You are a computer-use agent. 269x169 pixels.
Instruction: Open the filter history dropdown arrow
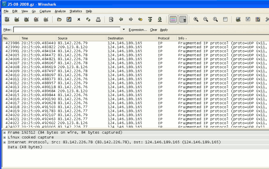coord(124,30)
